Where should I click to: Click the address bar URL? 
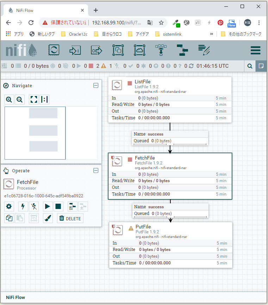tap(117, 23)
